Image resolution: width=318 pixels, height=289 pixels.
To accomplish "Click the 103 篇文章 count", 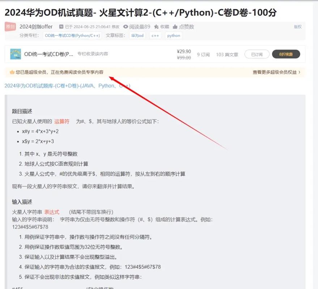I will tap(227, 55).
